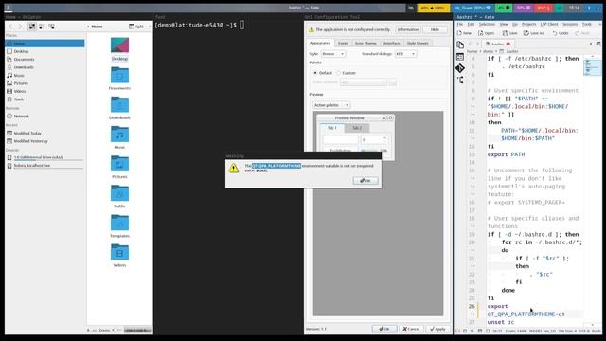This screenshot has width=606, height=341.
Task: Open the Selection menu in Kate
Action: pyautogui.click(x=487, y=24)
